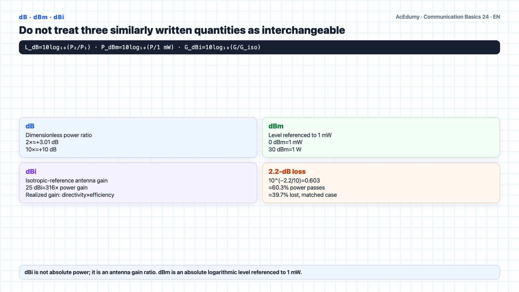Click the footer note about dBi and dBm

(x=259, y=272)
